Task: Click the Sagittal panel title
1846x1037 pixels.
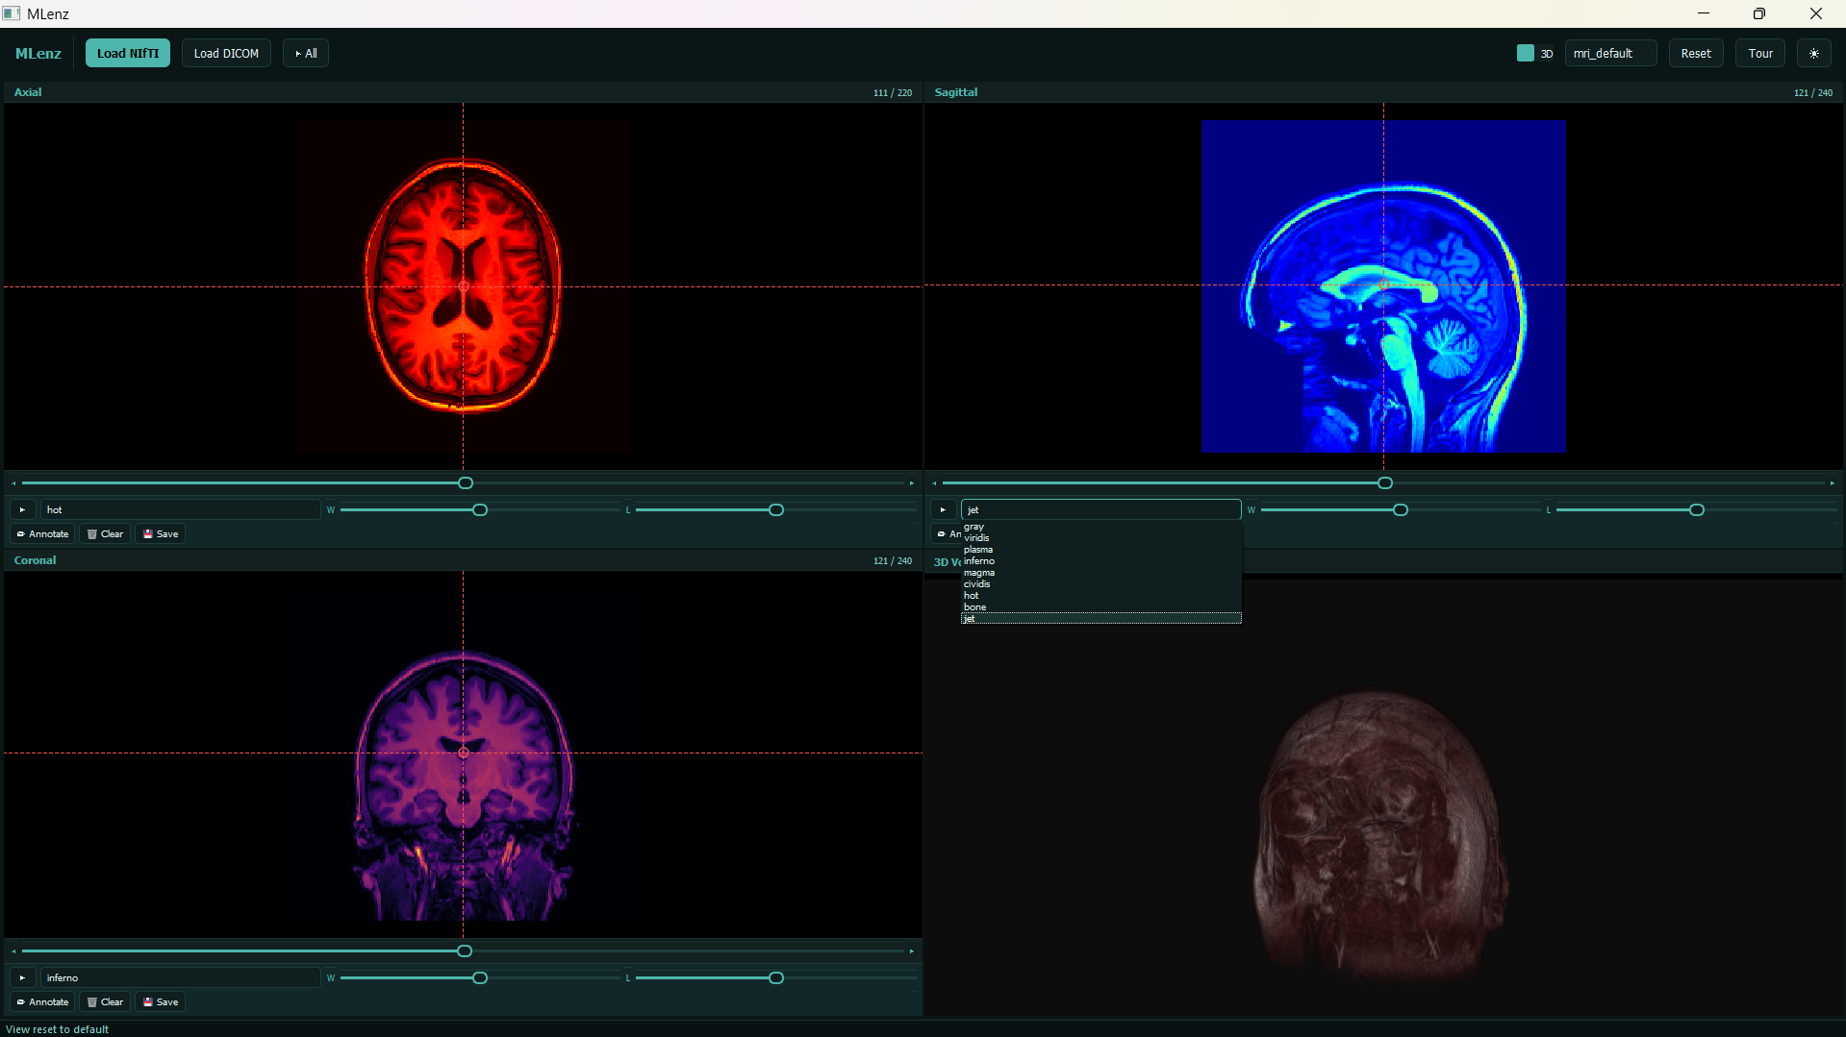Action: (955, 92)
